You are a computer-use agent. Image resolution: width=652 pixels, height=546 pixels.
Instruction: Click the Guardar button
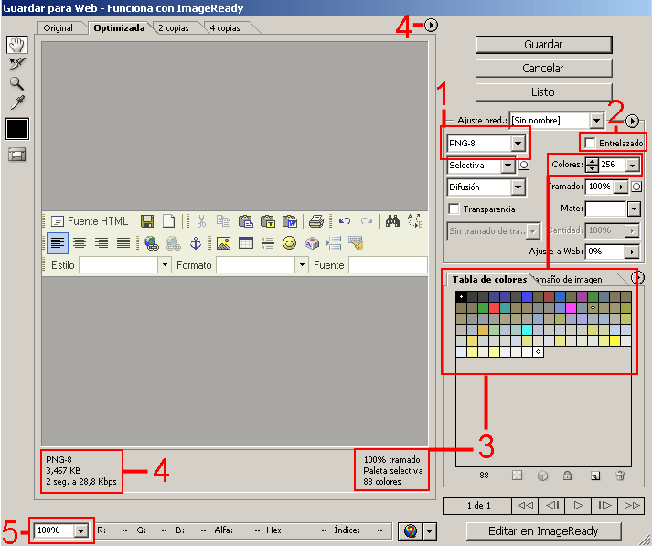(543, 45)
